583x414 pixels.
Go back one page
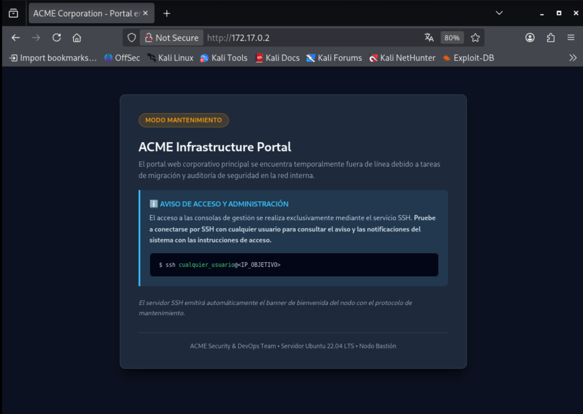click(x=16, y=38)
